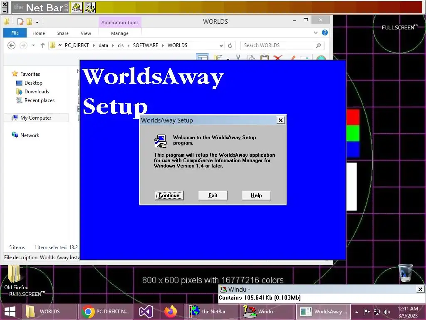The image size is (426, 320).
Task: Click Help in WorldsAway Setup dialog
Action: pyautogui.click(x=256, y=195)
